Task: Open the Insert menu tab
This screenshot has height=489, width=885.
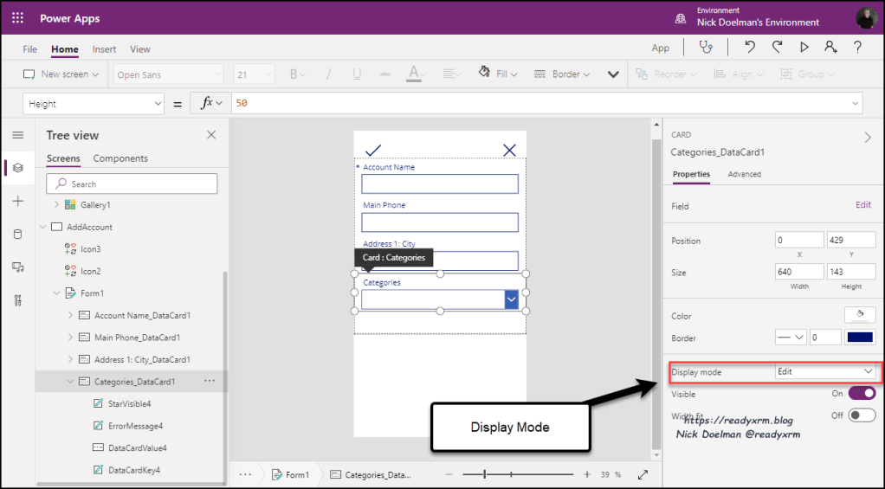Action: [104, 49]
